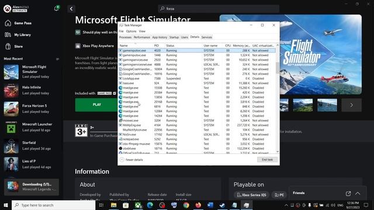Open Xbox notifications bell
Image resolution: width=374 pixels, height=210 pixels.
(56, 9)
